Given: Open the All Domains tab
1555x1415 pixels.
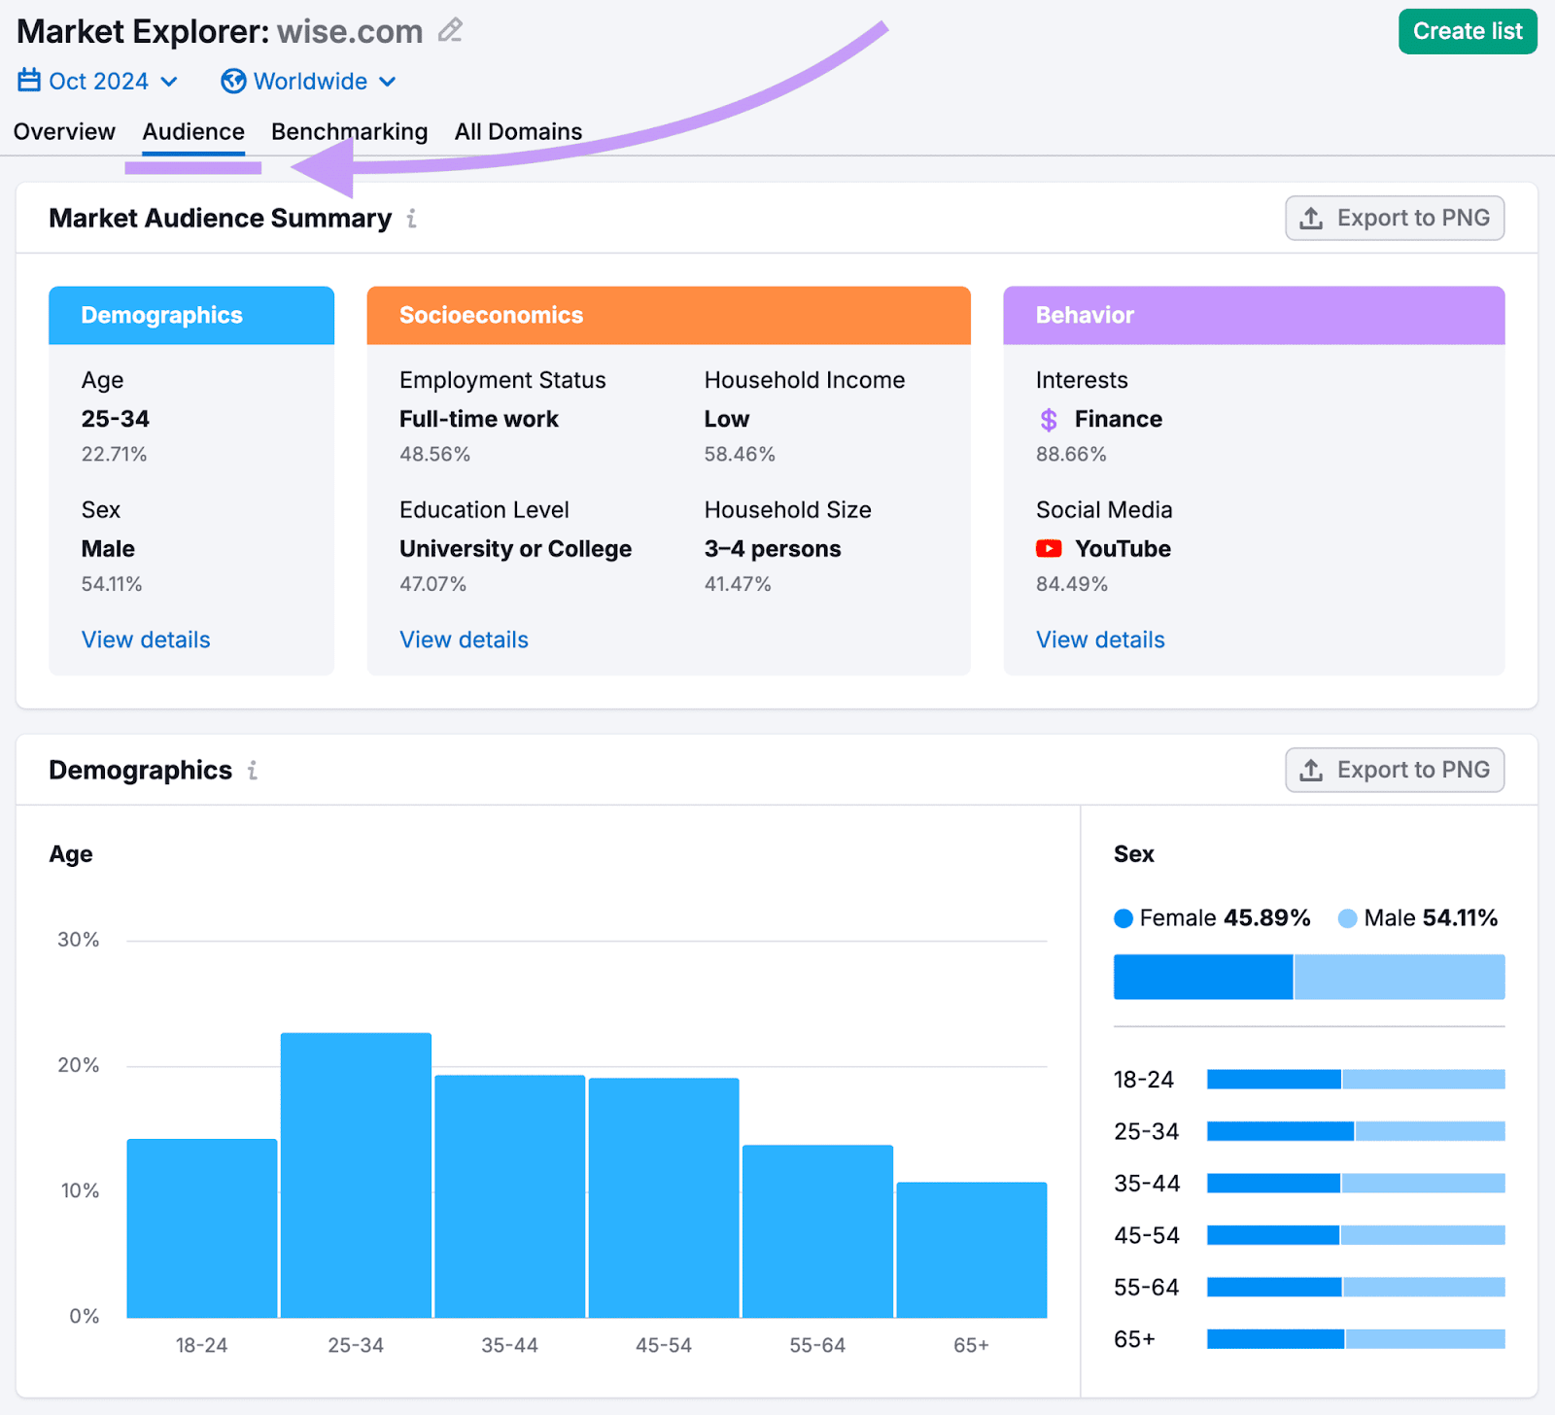Looking at the screenshot, I should tap(517, 131).
